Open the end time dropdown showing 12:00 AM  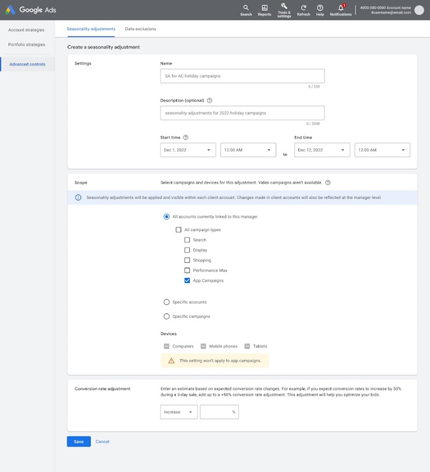point(382,150)
